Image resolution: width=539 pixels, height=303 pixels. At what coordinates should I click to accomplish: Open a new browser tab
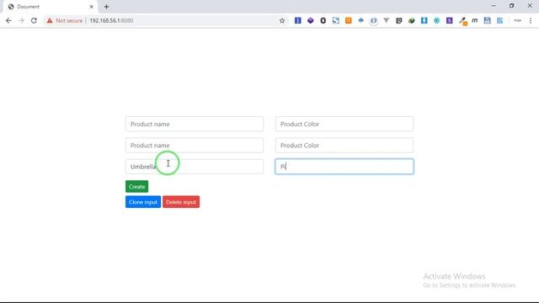tap(107, 7)
